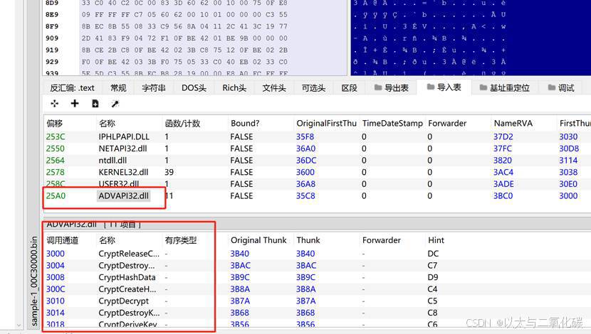The width and height of the screenshot is (591, 334).
Task: Select the 基址重定位 tab label
Action: 510,87
